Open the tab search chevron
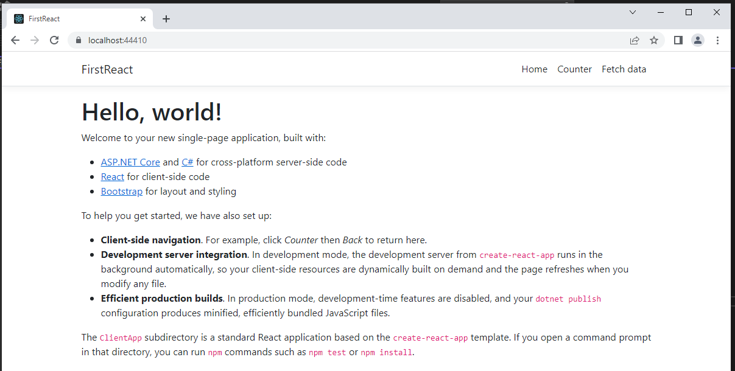735x371 pixels. click(633, 12)
